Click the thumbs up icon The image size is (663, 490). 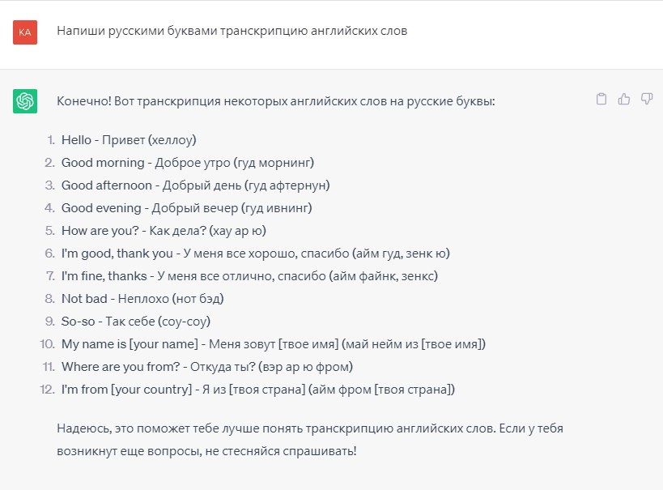pyautogui.click(x=623, y=100)
